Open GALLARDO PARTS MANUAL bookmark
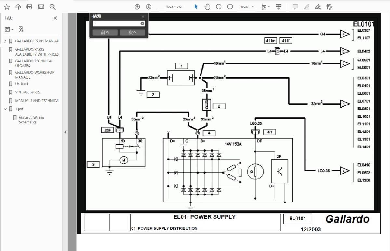This screenshot has height=251, width=390. pos(37,41)
